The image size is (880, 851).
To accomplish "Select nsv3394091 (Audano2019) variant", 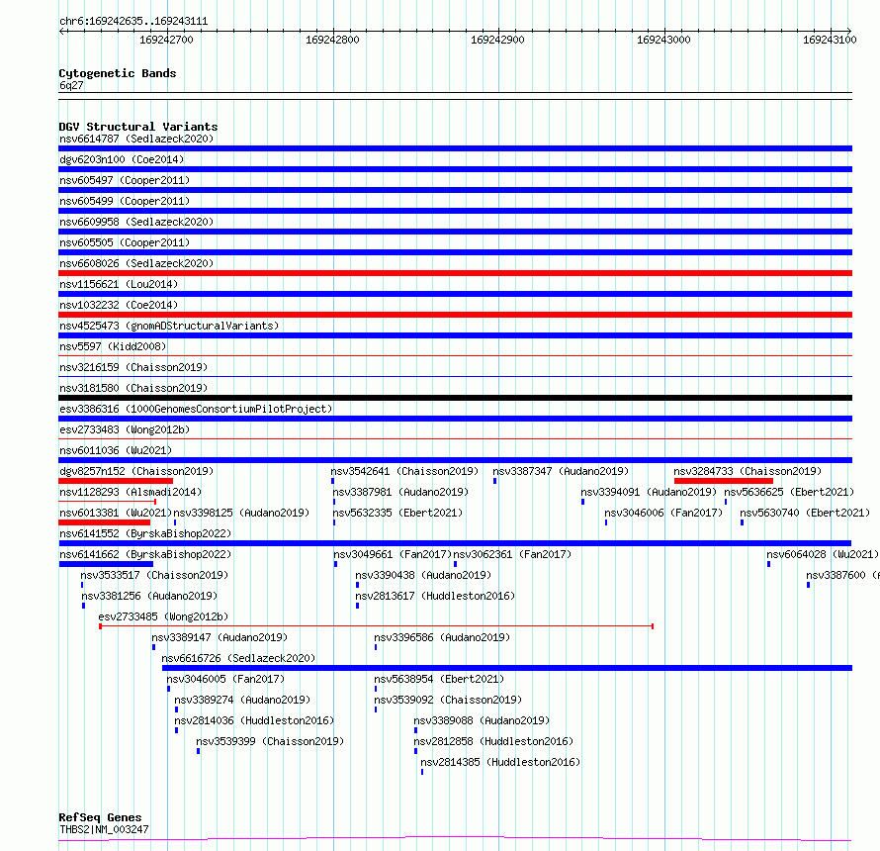I will 649,492.
